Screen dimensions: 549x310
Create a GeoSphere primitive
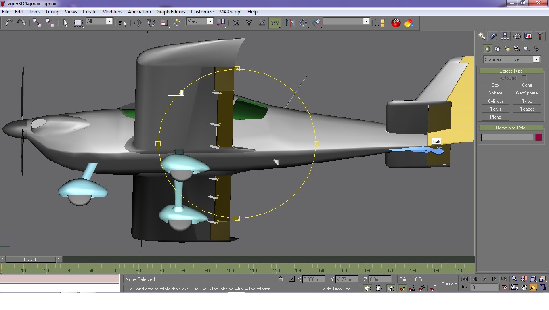pyautogui.click(x=527, y=93)
